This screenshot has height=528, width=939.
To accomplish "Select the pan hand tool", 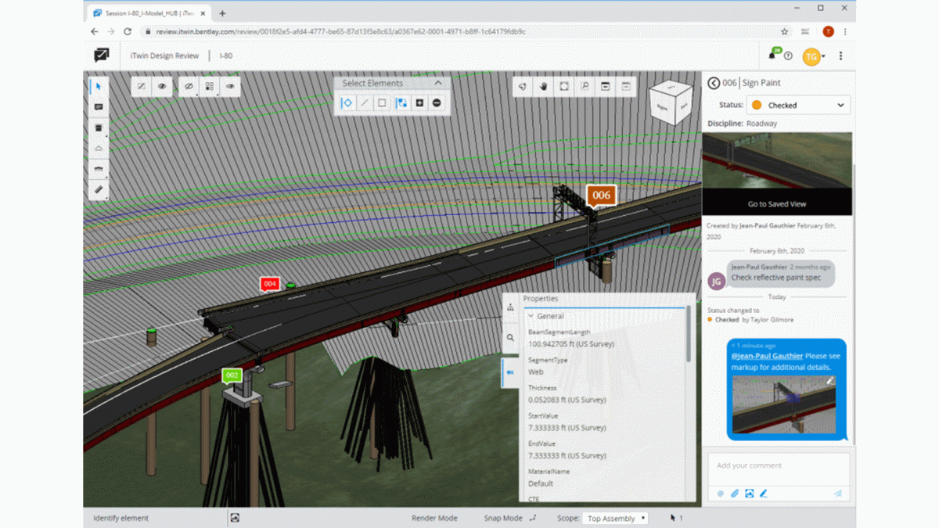I will tap(543, 87).
